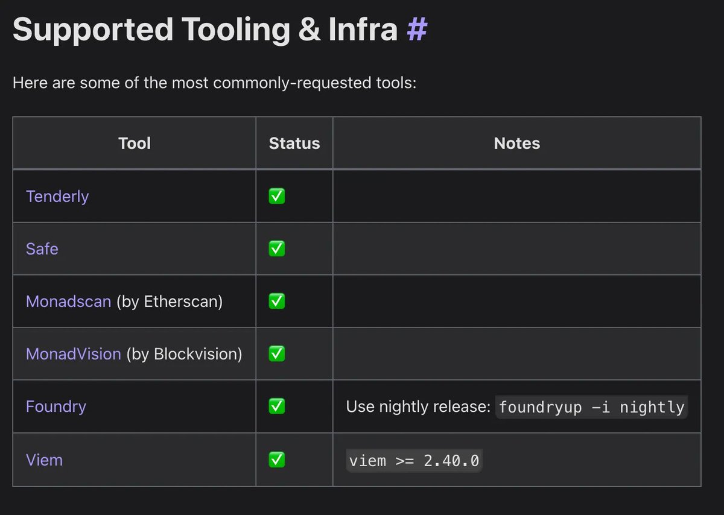The height and width of the screenshot is (515, 724).
Task: Click the Monadscan status checkmark
Action: pos(277,302)
